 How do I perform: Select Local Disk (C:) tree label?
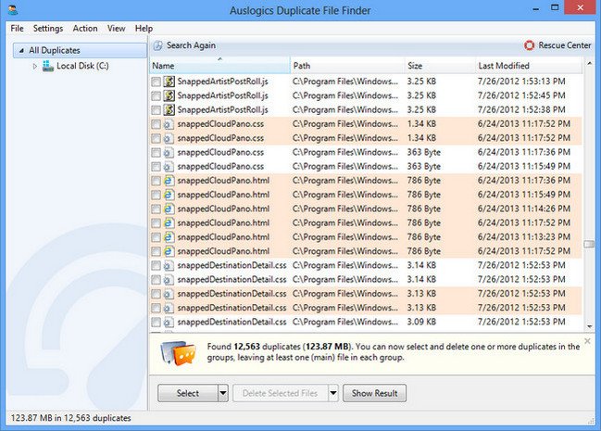pos(82,66)
